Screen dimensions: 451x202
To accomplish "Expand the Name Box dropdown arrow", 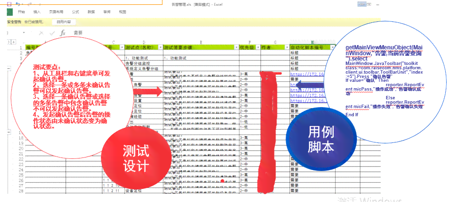I will click(24, 33).
